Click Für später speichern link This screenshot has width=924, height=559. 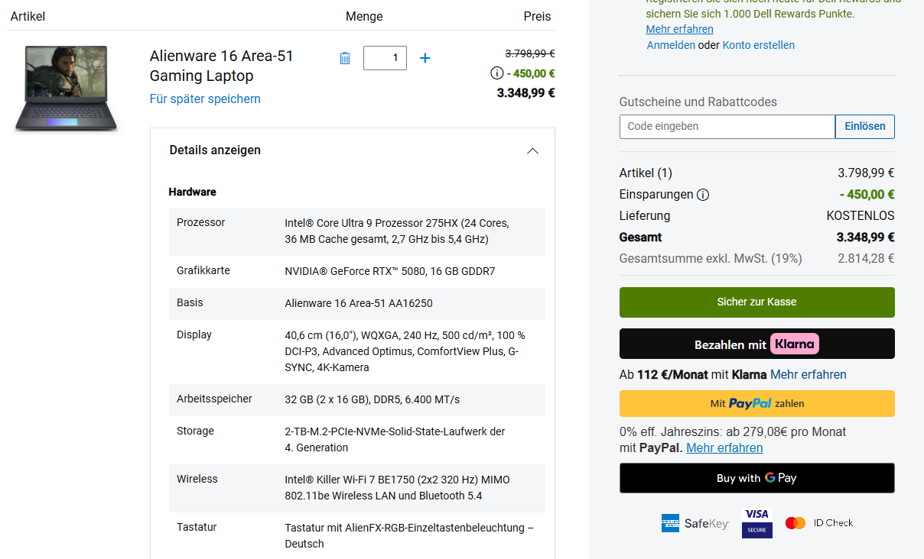pyautogui.click(x=205, y=99)
